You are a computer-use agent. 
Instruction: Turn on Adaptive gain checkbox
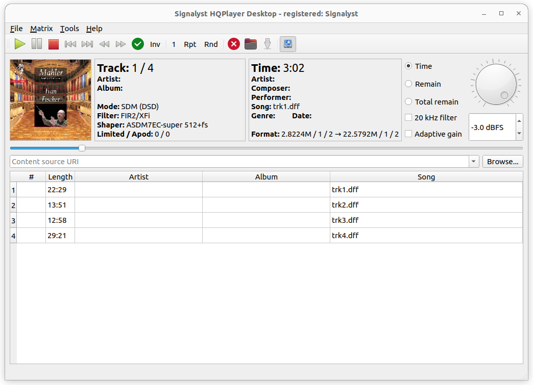point(408,134)
